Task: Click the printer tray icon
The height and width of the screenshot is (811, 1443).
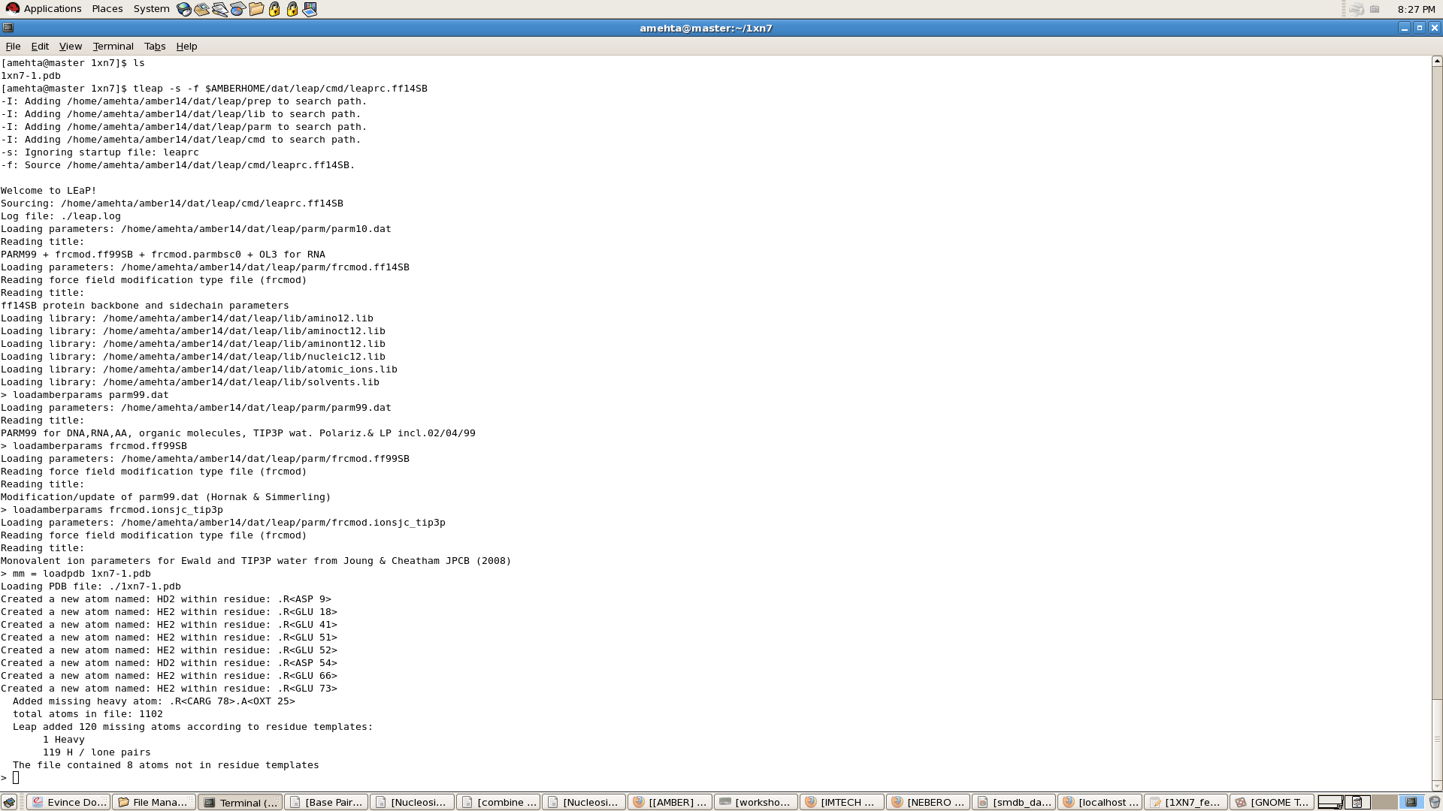Action: point(1357,9)
